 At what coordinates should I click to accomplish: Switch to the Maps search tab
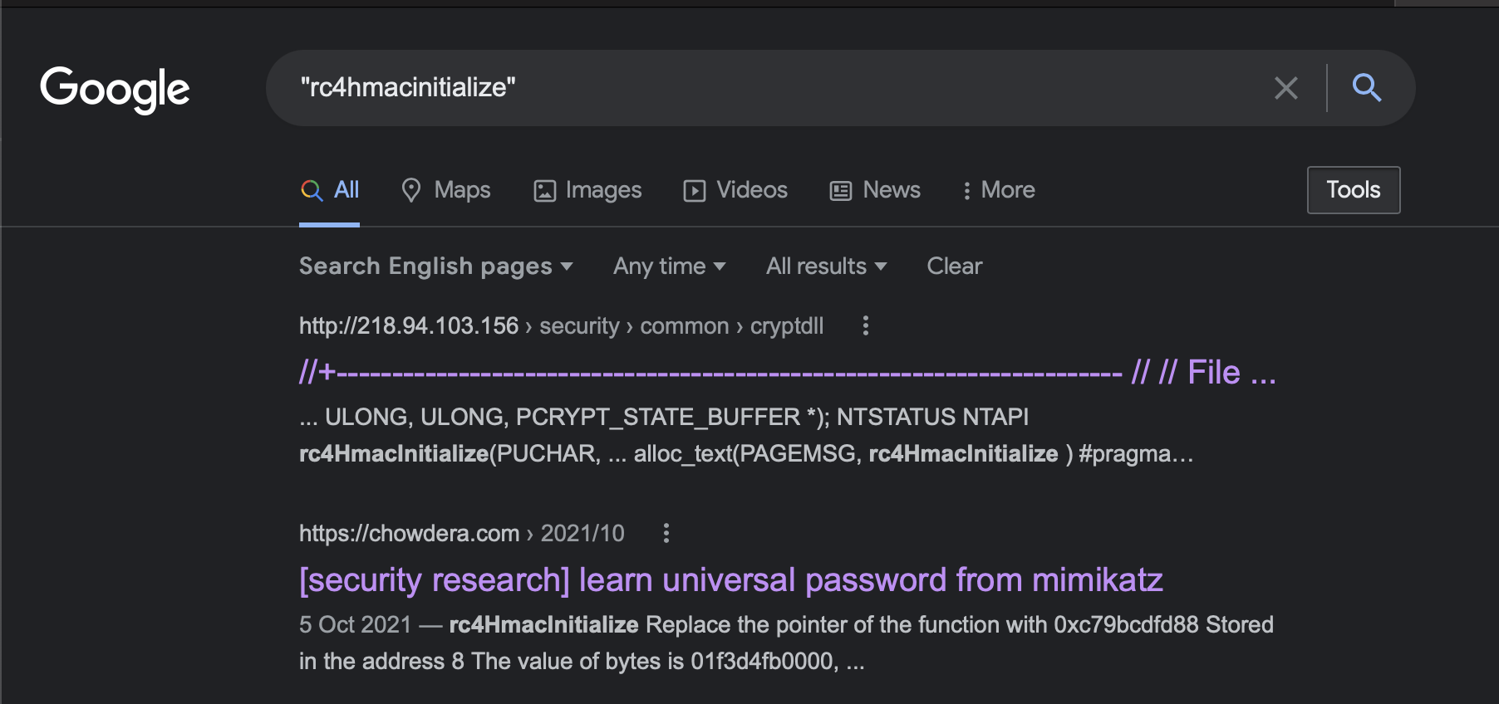[446, 190]
